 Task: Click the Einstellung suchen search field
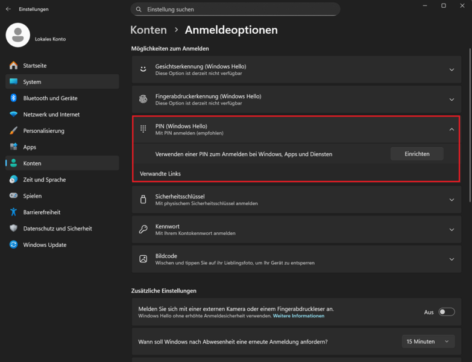pyautogui.click(x=235, y=10)
